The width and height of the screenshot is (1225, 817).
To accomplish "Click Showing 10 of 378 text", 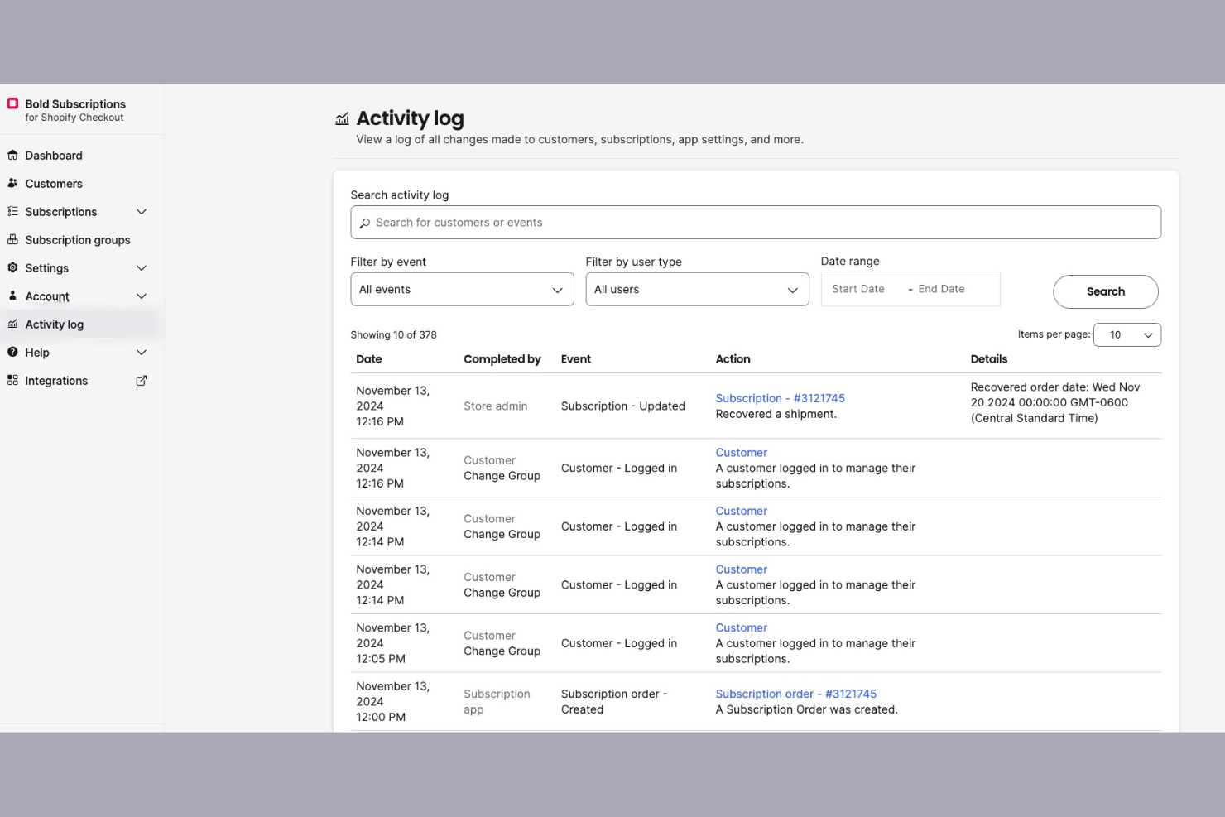I will (x=393, y=335).
